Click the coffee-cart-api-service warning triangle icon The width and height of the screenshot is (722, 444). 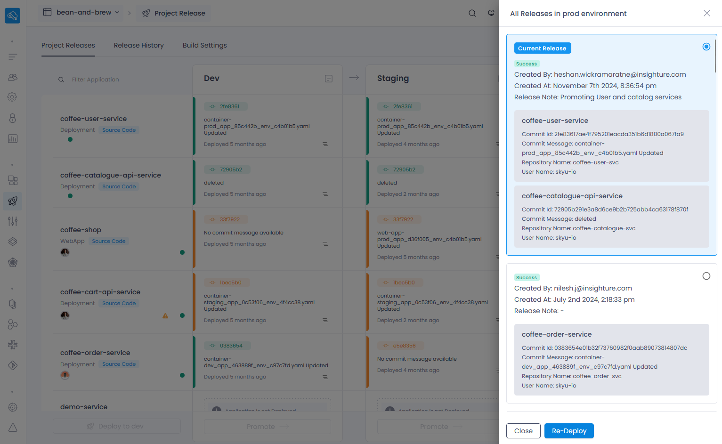165,316
